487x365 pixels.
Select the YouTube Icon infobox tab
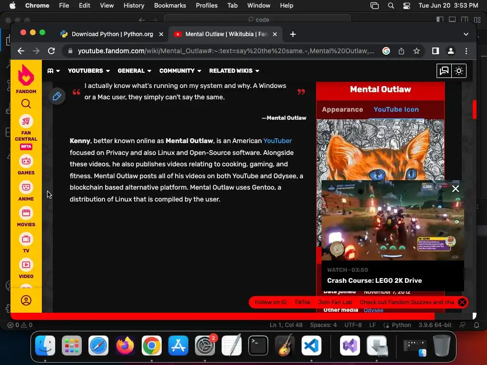(396, 109)
